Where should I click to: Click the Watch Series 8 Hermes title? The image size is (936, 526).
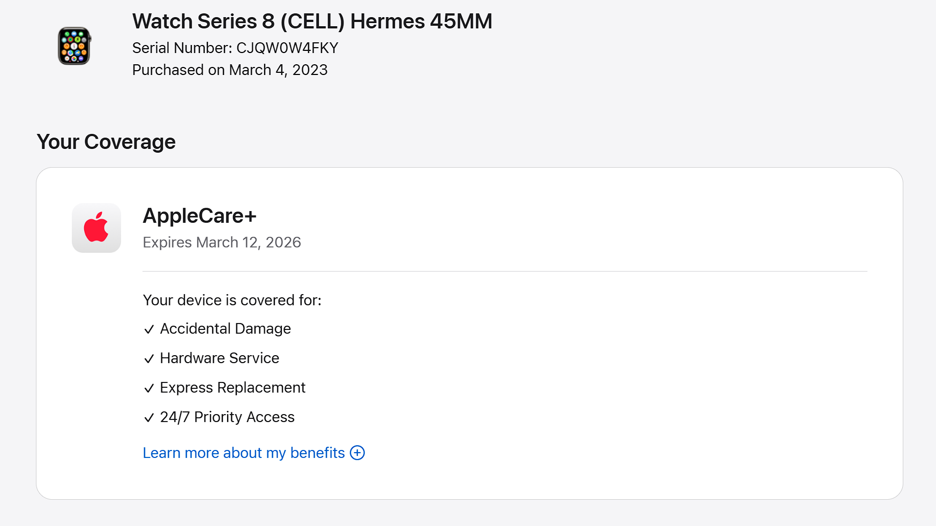(312, 21)
